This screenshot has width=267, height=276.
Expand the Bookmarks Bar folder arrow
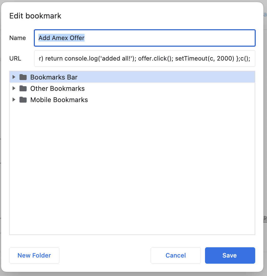point(14,77)
